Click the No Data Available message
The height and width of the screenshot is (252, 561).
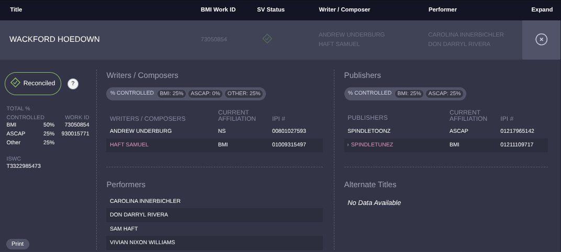tap(374, 203)
